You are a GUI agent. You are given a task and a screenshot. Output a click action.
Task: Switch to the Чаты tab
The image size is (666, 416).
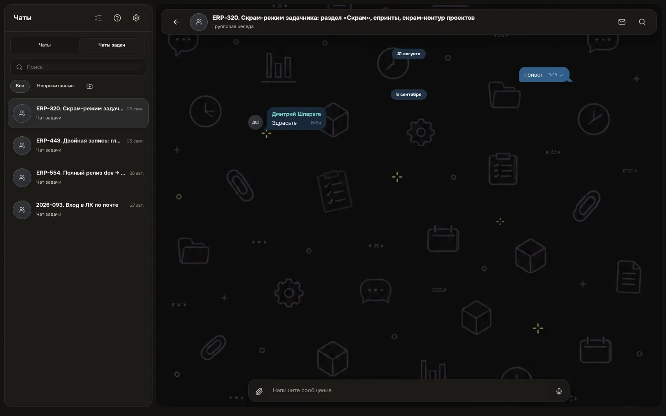point(45,45)
